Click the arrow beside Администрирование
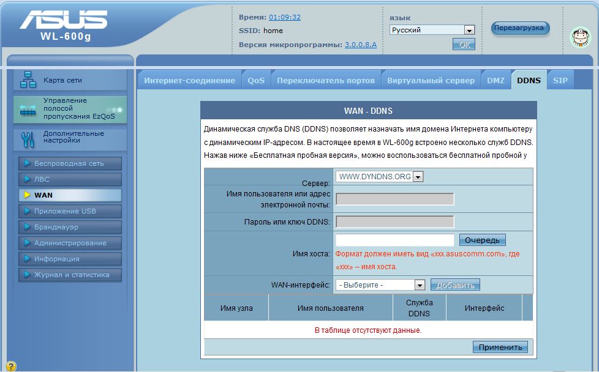599x372 pixels. [27, 243]
